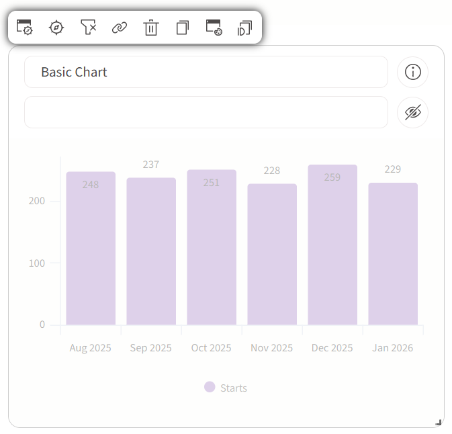Click the chain link icon
The height and width of the screenshot is (434, 452).
(x=120, y=28)
